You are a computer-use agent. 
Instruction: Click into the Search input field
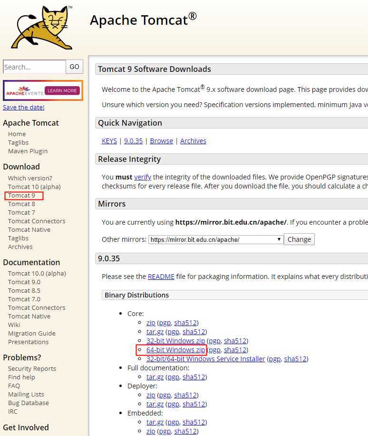click(x=34, y=67)
